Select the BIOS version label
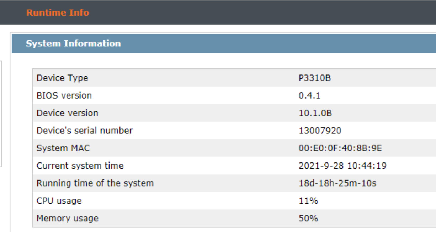 pyautogui.click(x=64, y=95)
